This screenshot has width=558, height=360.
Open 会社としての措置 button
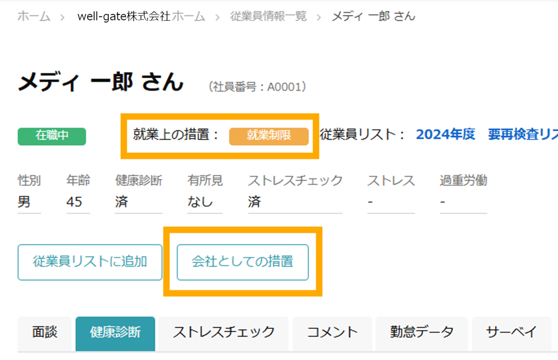click(x=242, y=262)
